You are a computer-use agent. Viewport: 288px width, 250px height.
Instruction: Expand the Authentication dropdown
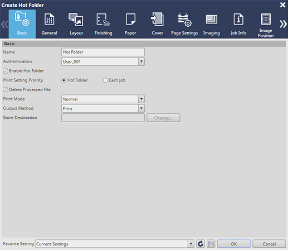click(141, 61)
